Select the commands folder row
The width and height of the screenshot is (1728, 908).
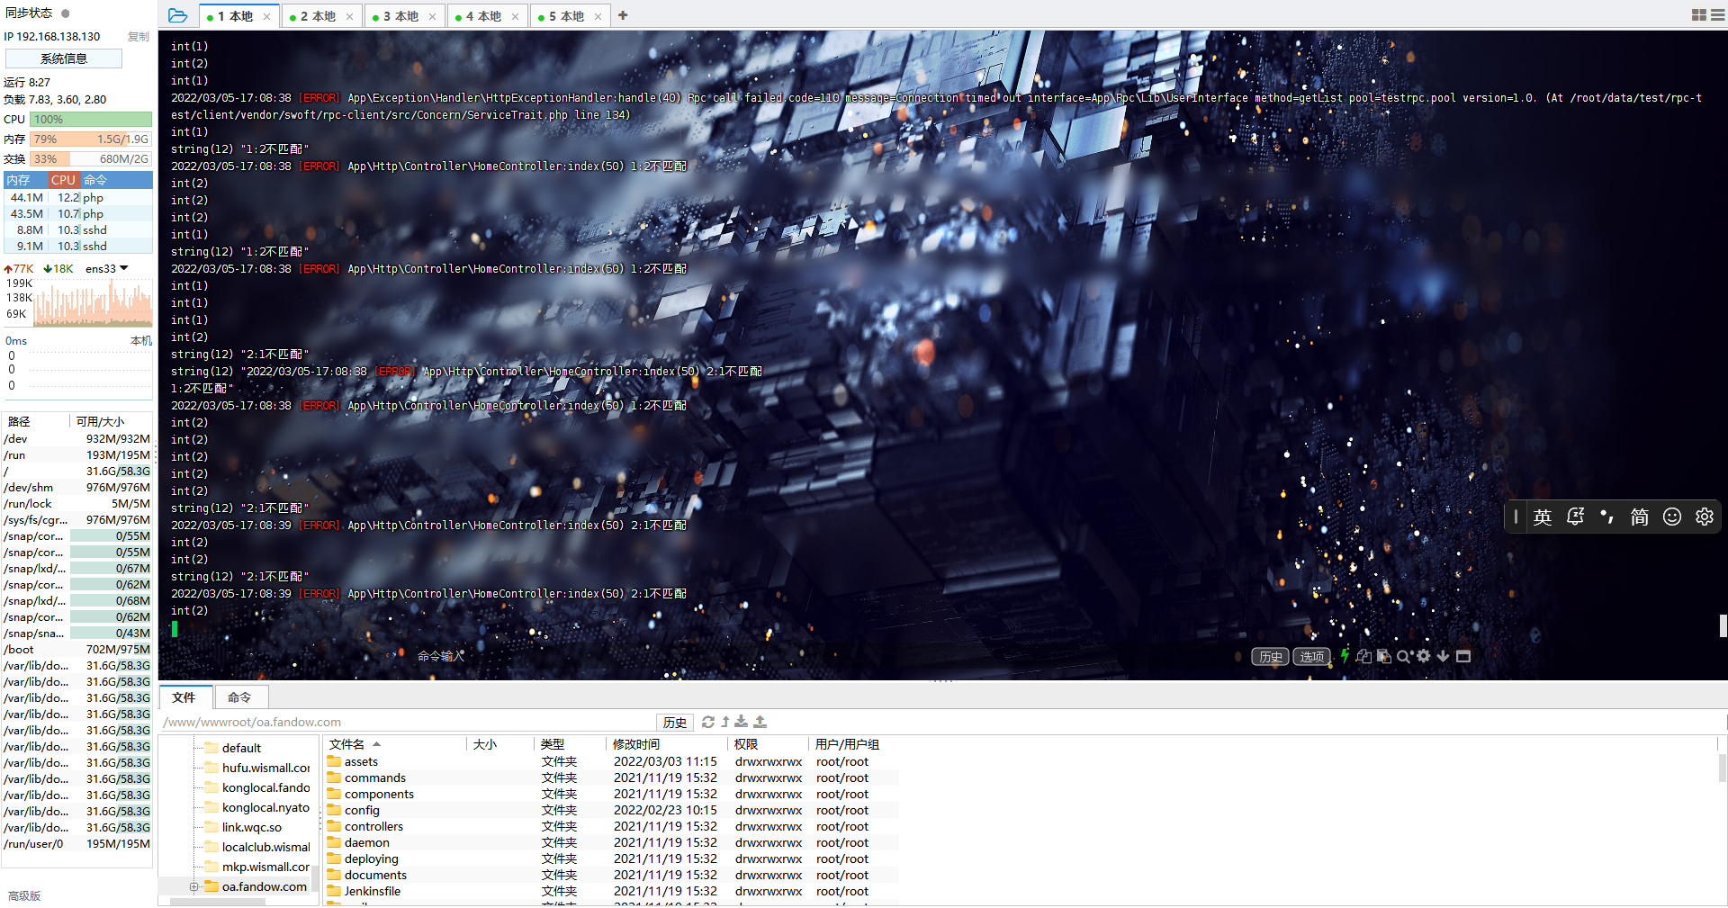[612, 778]
